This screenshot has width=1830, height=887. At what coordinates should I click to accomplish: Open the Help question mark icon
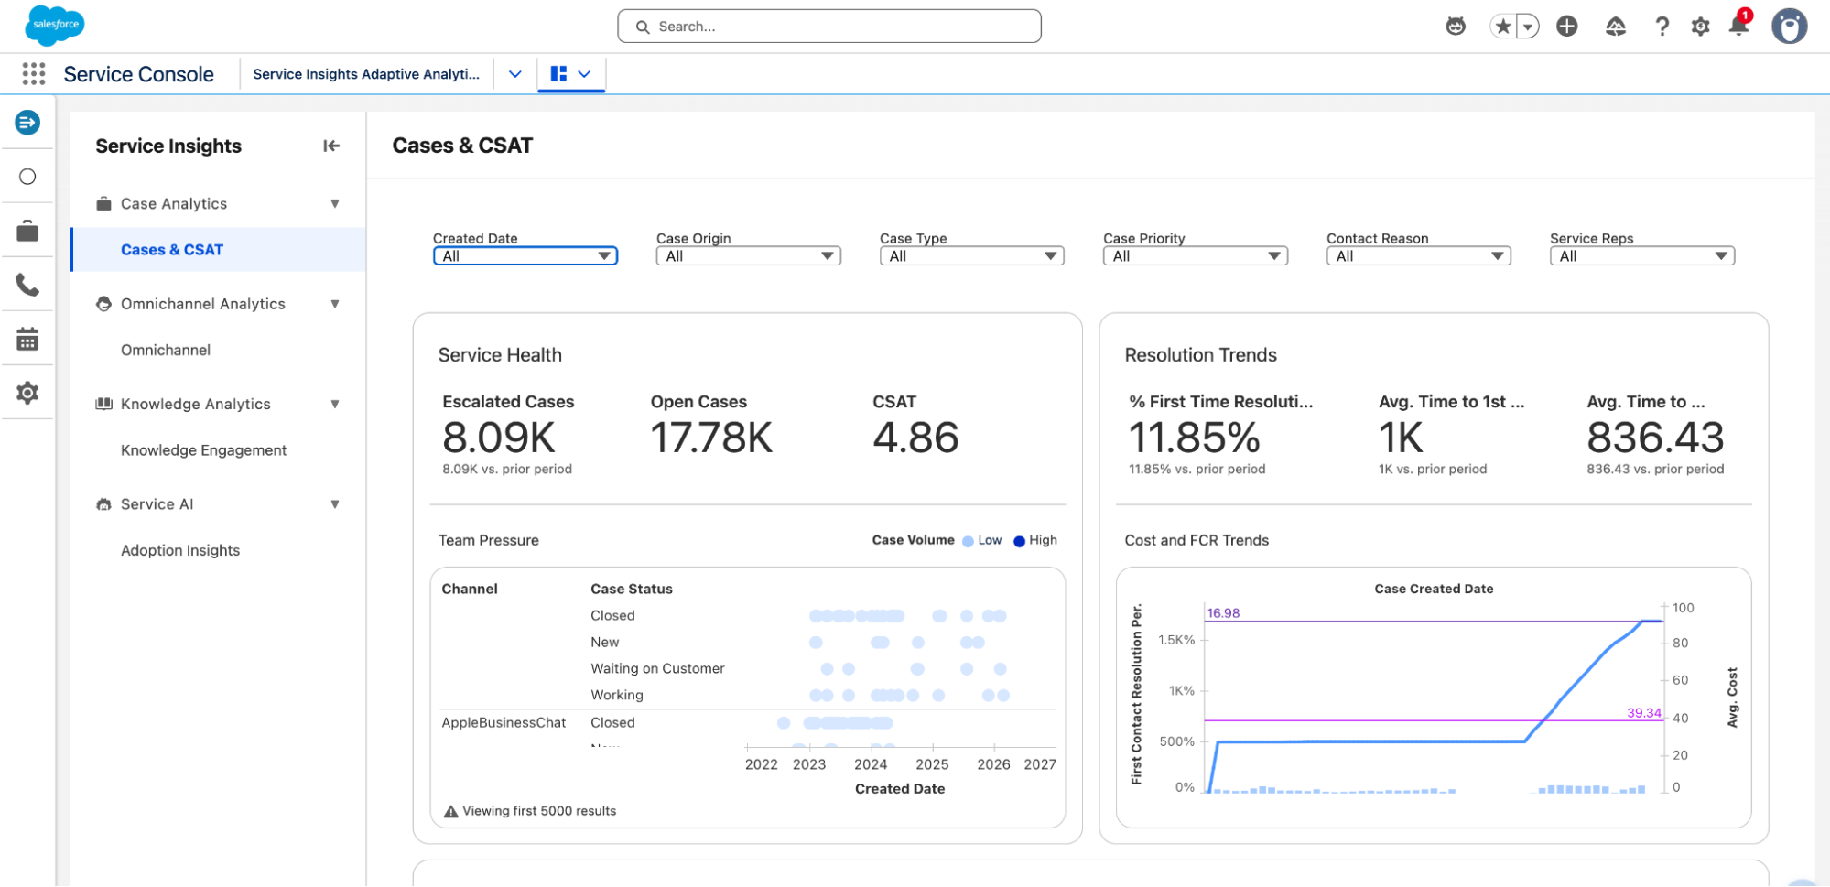pyautogui.click(x=1662, y=27)
